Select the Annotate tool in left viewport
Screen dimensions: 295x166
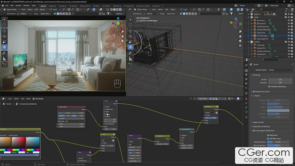(4, 53)
